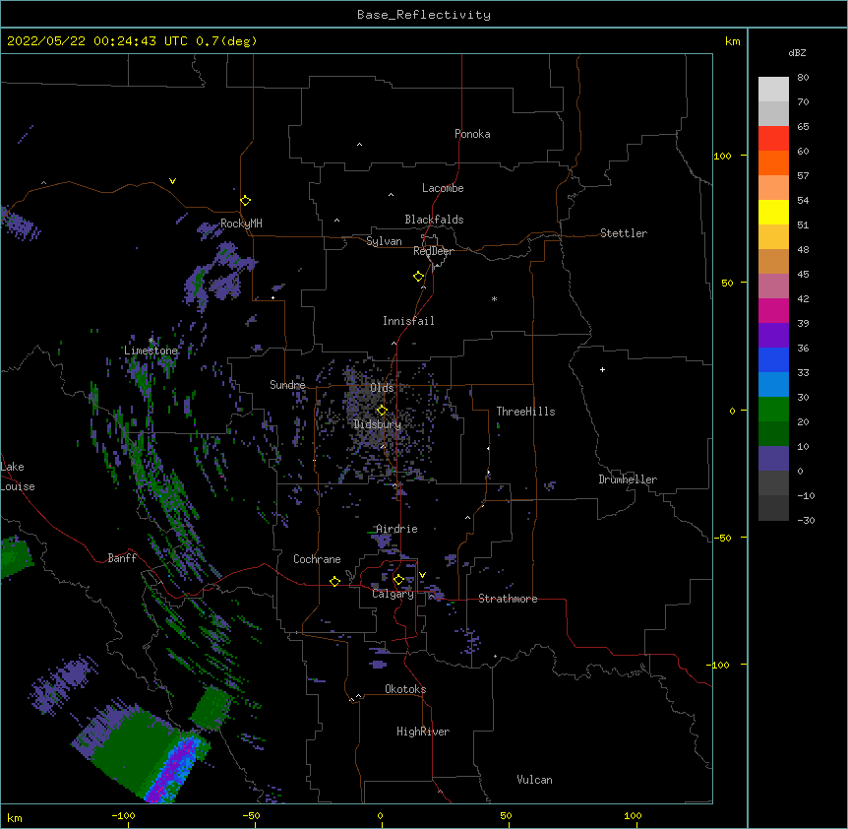Click the RockyMH label
This screenshot has width=848, height=829.
(241, 223)
